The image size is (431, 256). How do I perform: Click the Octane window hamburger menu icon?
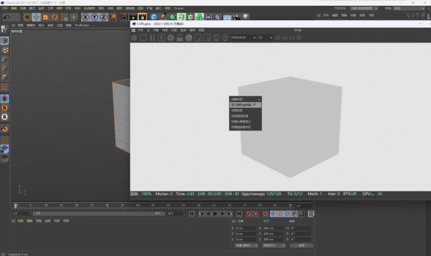(x=133, y=30)
